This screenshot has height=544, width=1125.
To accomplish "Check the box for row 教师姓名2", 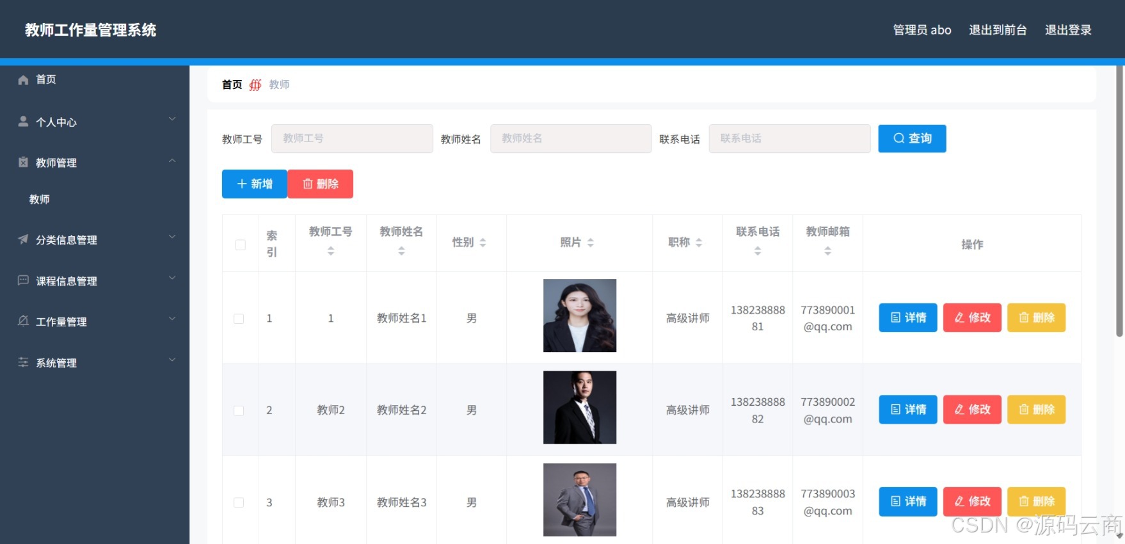I will 239,411.
